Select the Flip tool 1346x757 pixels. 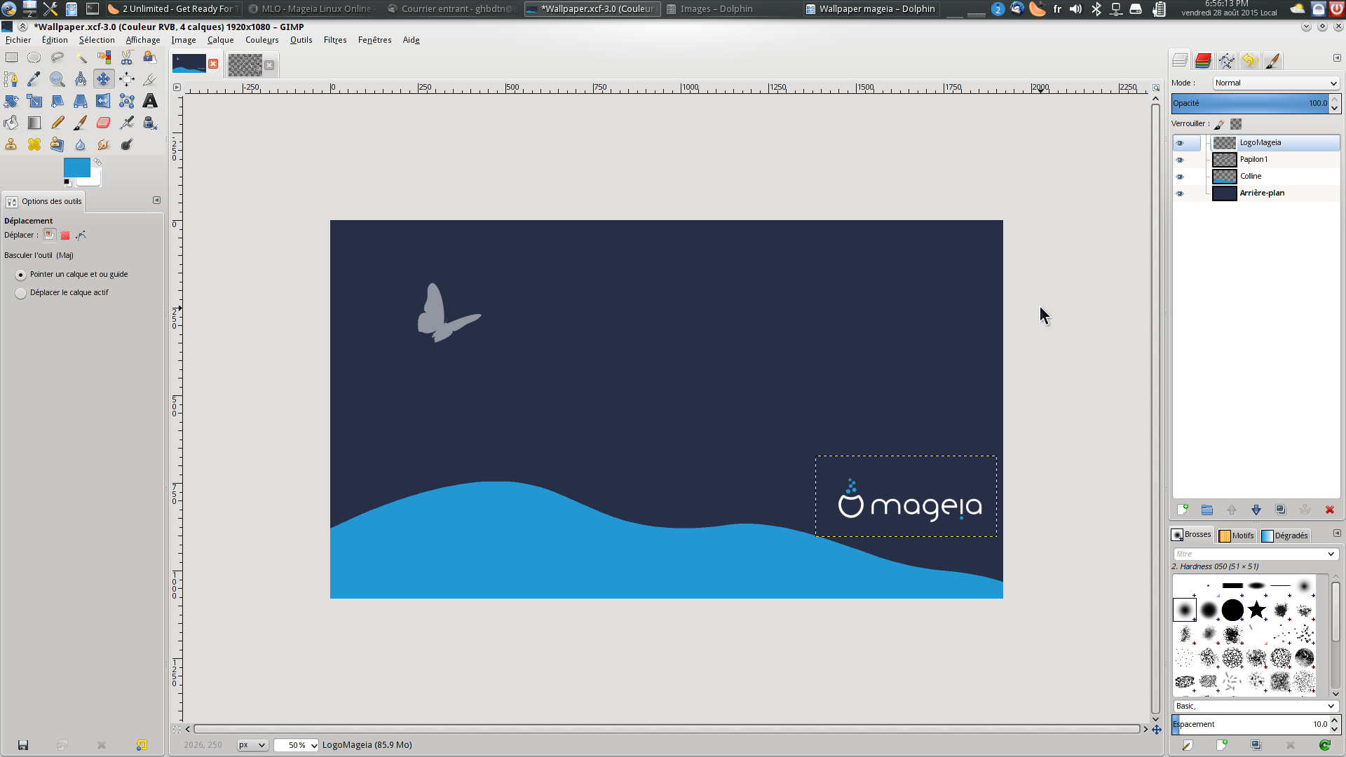click(x=104, y=101)
